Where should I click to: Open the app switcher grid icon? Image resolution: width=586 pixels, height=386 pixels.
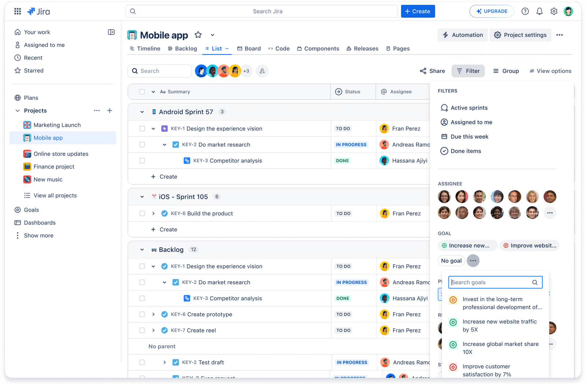pos(18,11)
